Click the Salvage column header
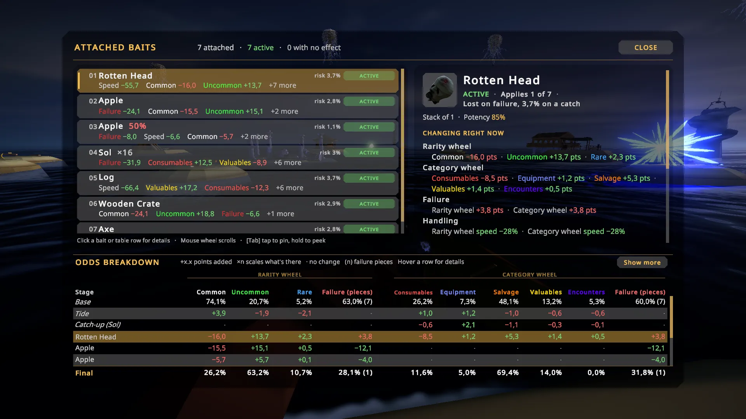746x419 pixels. tap(506, 292)
